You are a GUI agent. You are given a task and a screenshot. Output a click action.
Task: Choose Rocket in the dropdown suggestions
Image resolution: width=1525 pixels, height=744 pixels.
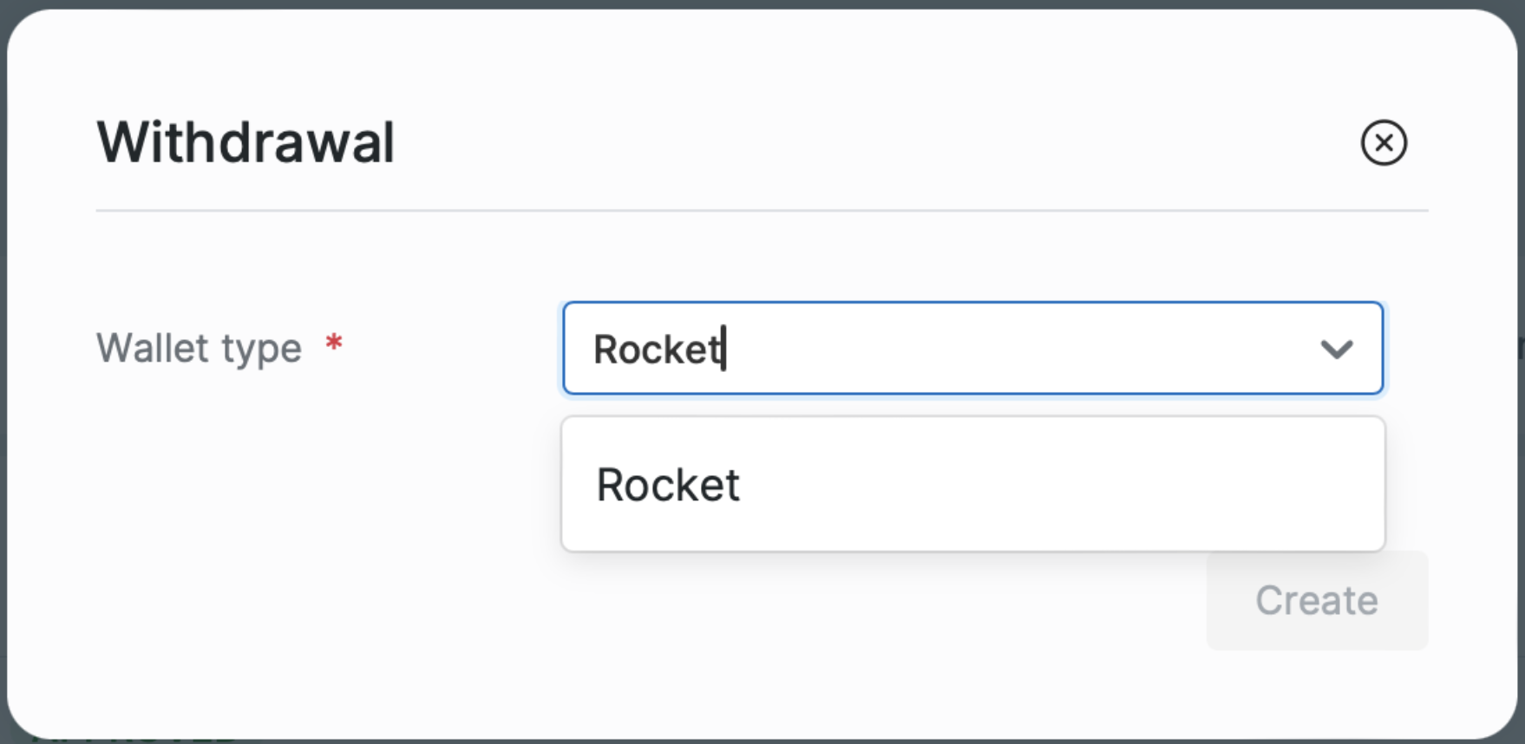668,485
